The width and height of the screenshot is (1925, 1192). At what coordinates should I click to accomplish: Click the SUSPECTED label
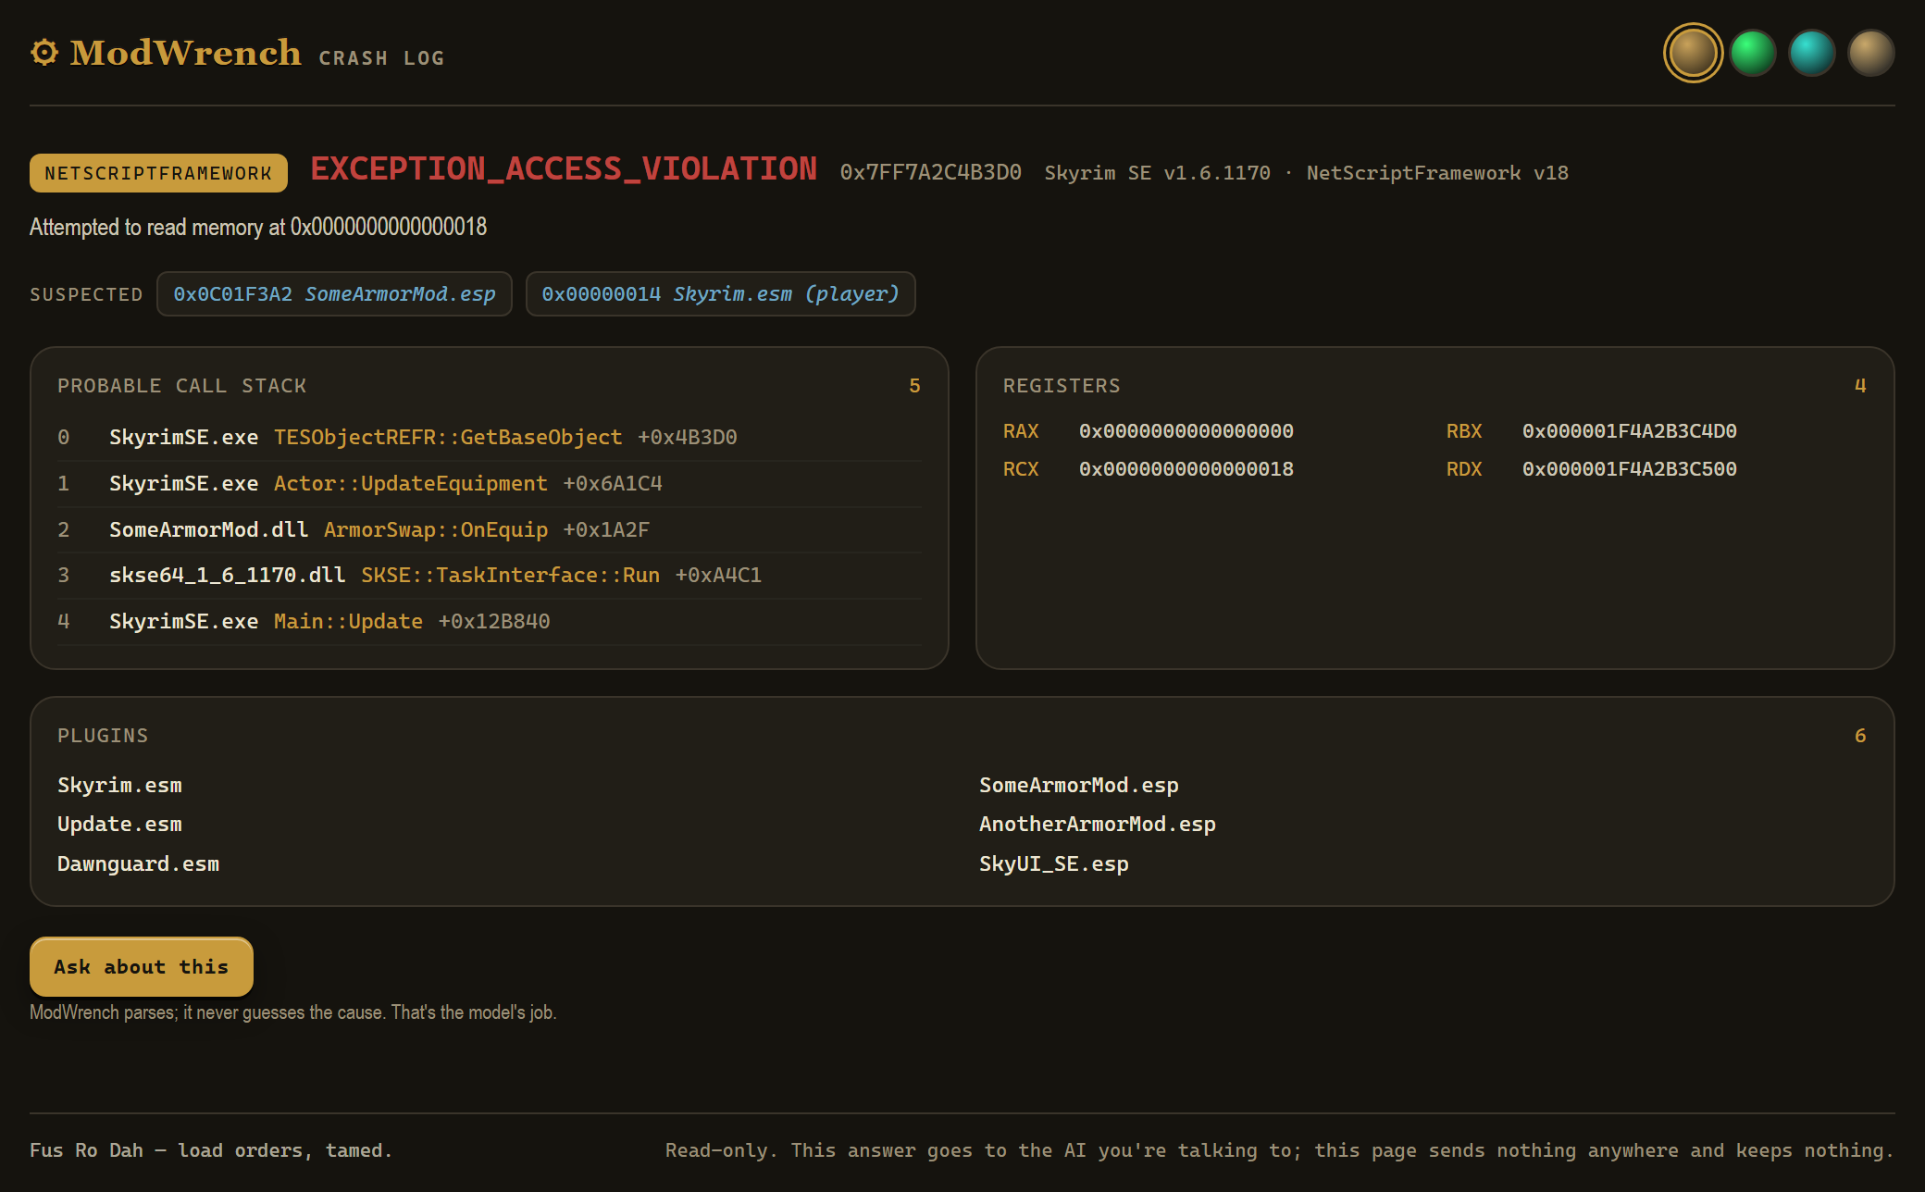86,294
